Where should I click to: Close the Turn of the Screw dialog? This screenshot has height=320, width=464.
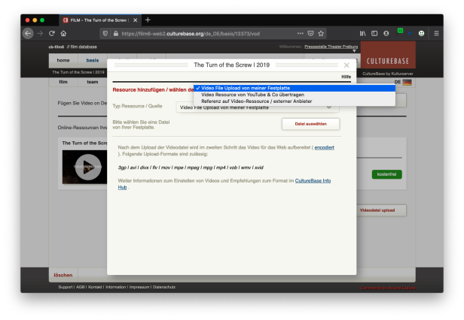point(346,65)
